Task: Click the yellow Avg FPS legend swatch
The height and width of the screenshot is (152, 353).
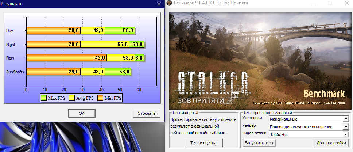Action: [x=72, y=98]
